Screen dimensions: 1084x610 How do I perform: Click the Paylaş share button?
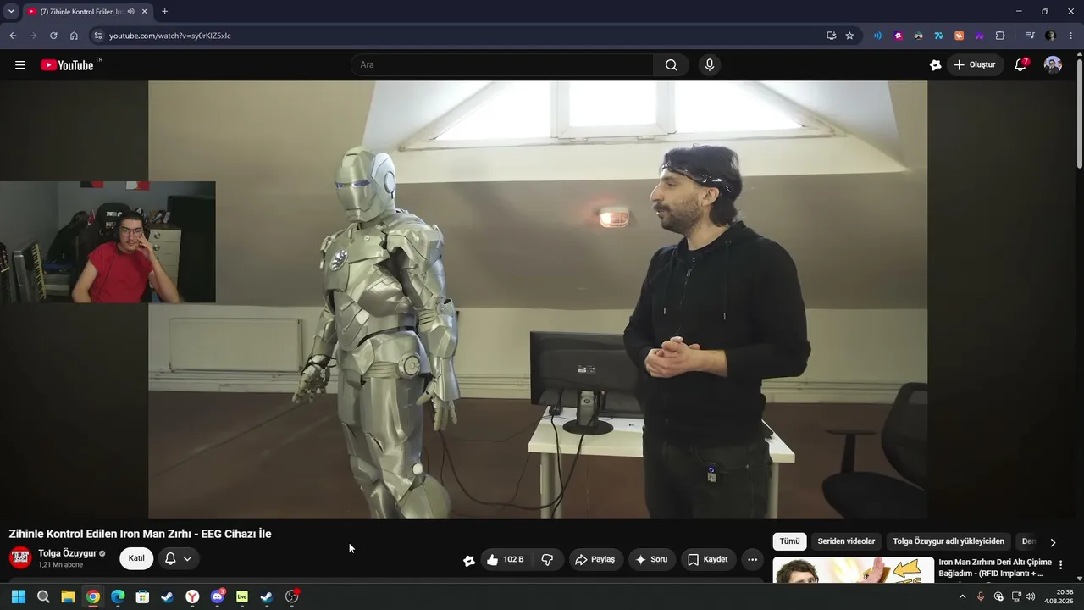point(595,559)
